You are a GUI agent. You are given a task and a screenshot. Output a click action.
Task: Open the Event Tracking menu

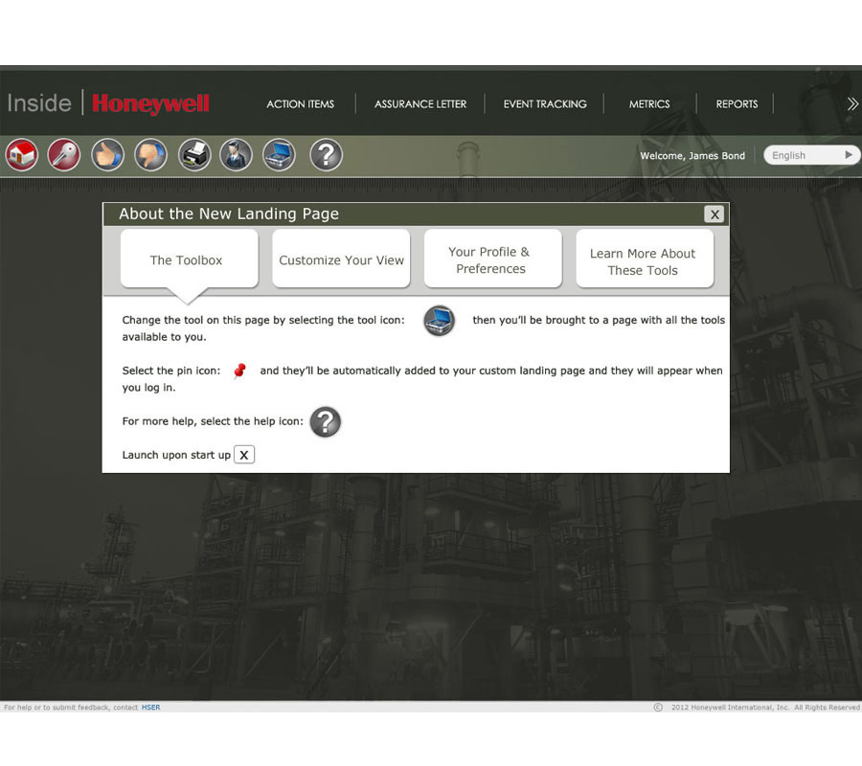point(545,103)
